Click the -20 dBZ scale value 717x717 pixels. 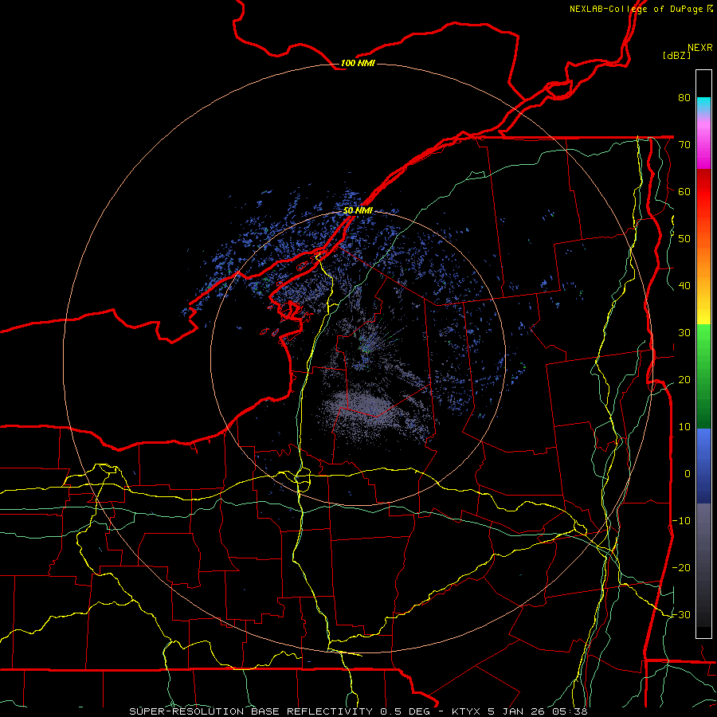[x=681, y=567]
